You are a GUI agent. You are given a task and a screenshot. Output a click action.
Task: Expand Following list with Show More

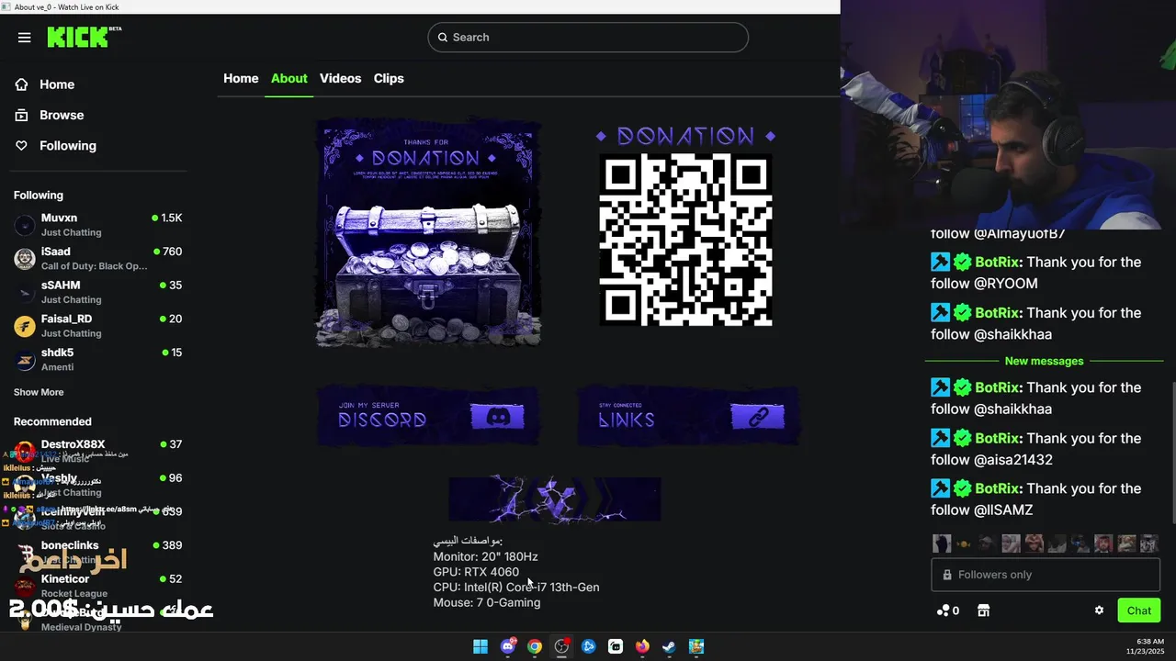point(39,392)
